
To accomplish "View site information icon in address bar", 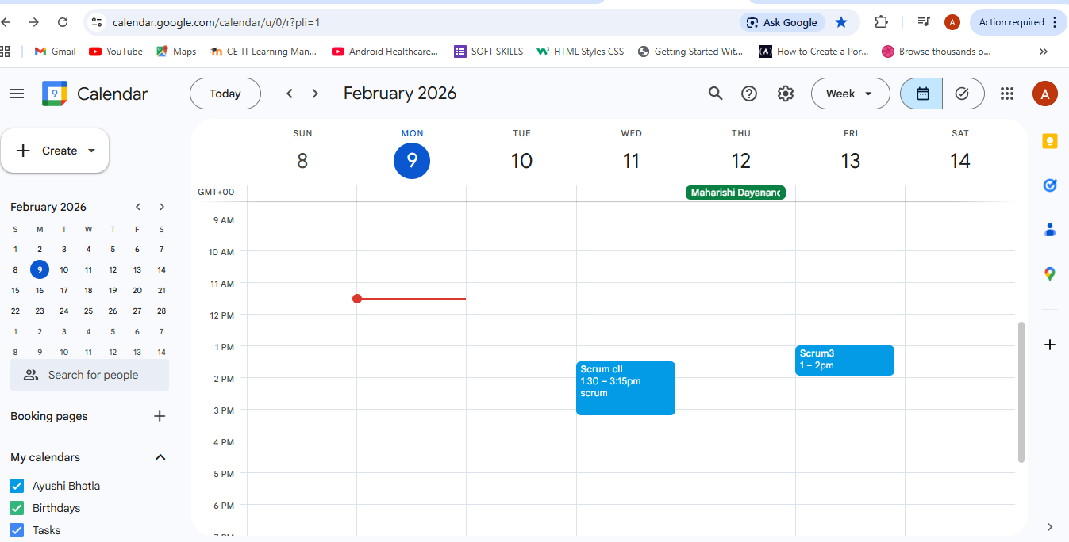I will pos(97,22).
